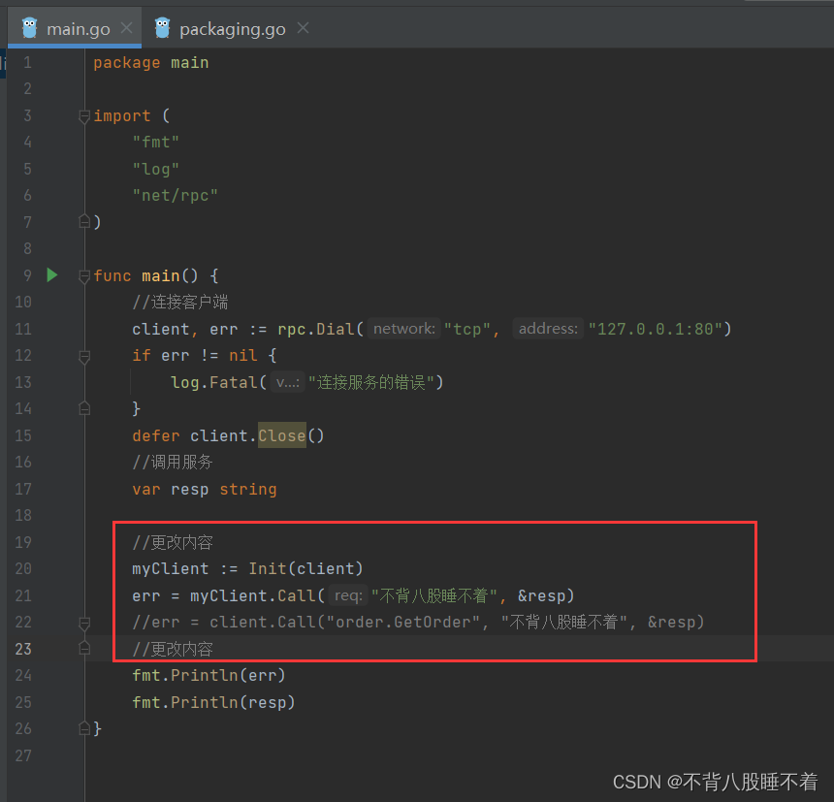834x802 pixels.
Task: Click line number 23 in gutter
Action: tap(23, 649)
